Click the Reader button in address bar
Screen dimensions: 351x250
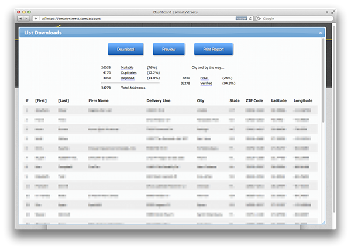[241, 18]
